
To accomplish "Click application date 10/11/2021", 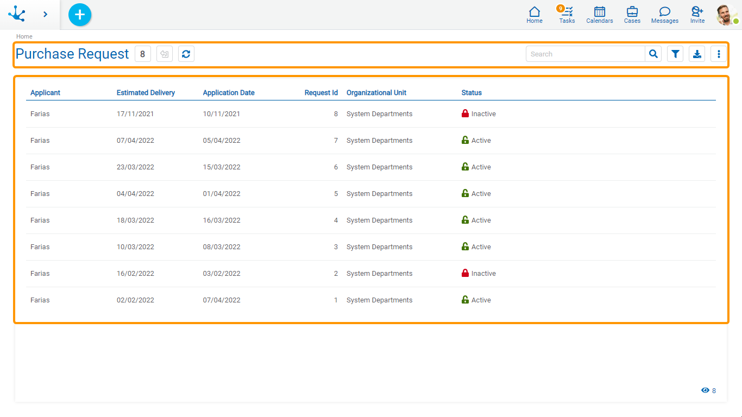I will [222, 114].
